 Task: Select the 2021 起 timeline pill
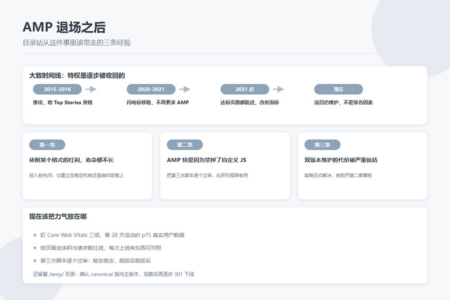point(245,89)
